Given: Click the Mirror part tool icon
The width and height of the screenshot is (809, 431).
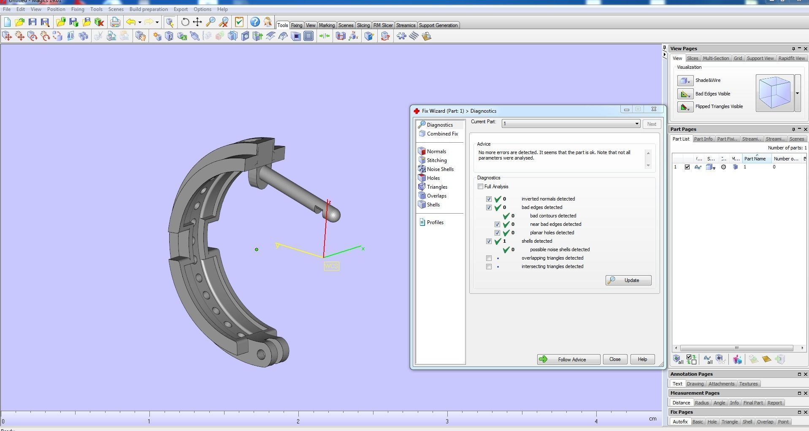Looking at the screenshot, I should coord(70,36).
